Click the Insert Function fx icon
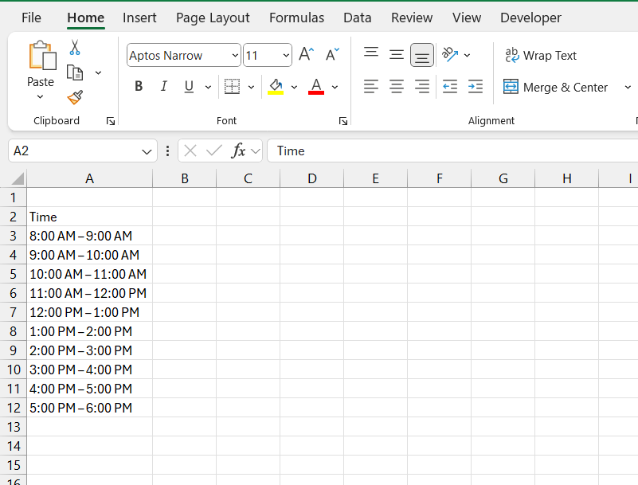638x485 pixels. 238,151
